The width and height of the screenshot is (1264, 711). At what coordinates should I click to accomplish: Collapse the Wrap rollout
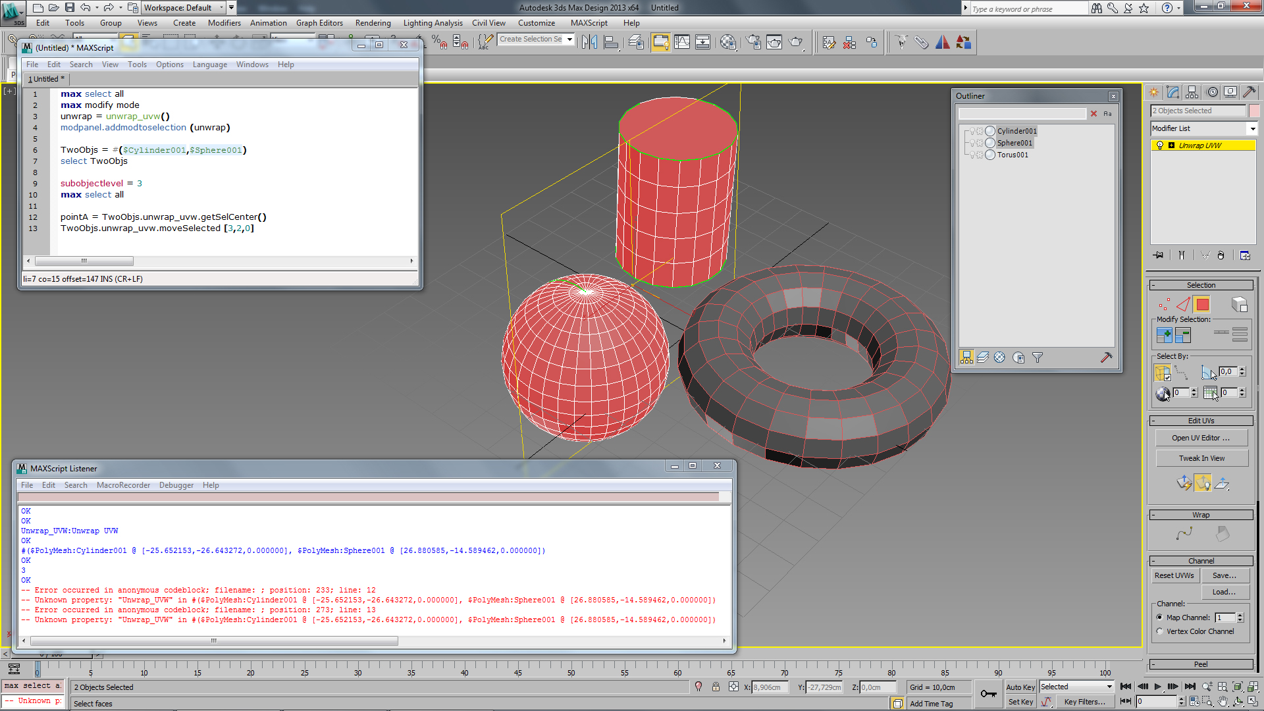coord(1201,515)
